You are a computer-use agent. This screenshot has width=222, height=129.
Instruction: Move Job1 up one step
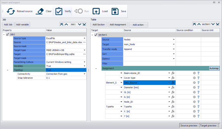click(x=66, y=25)
